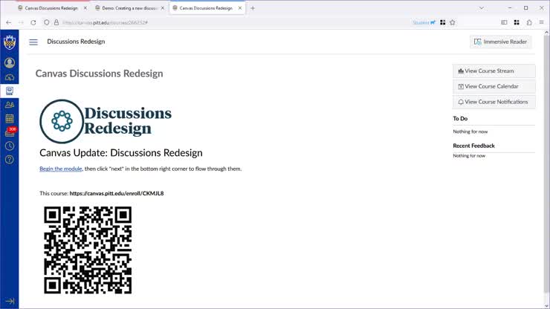Open the Account avatar in sidebar
Viewport: 550px width, 309px height.
(x=10, y=63)
